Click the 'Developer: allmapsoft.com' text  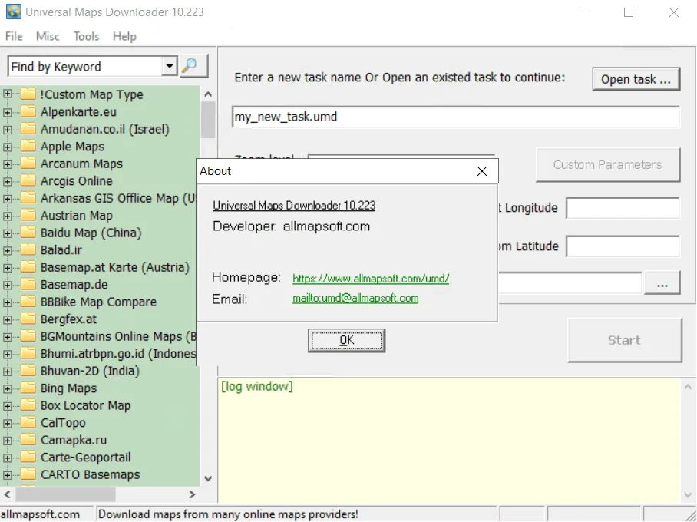(291, 226)
